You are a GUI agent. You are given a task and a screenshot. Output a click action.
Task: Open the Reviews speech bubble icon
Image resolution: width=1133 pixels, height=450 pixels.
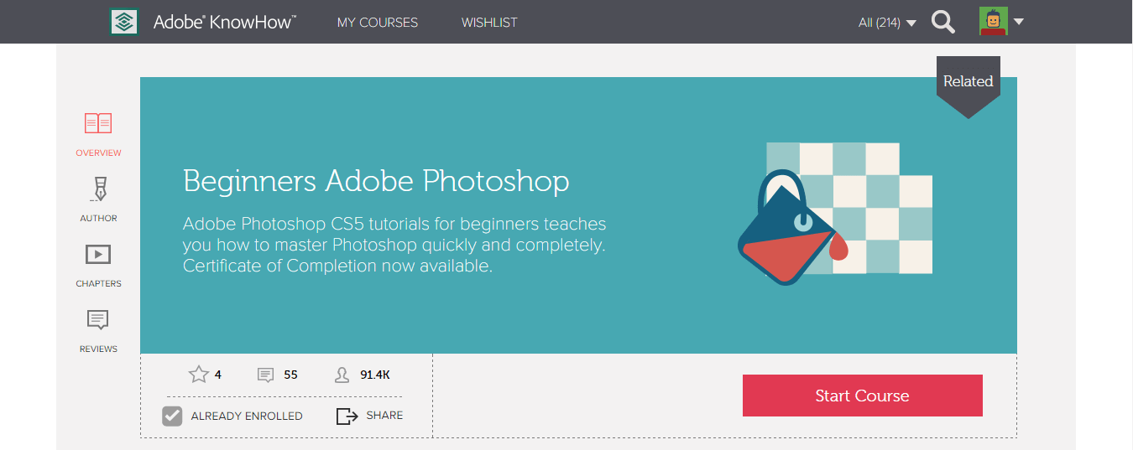(x=98, y=320)
